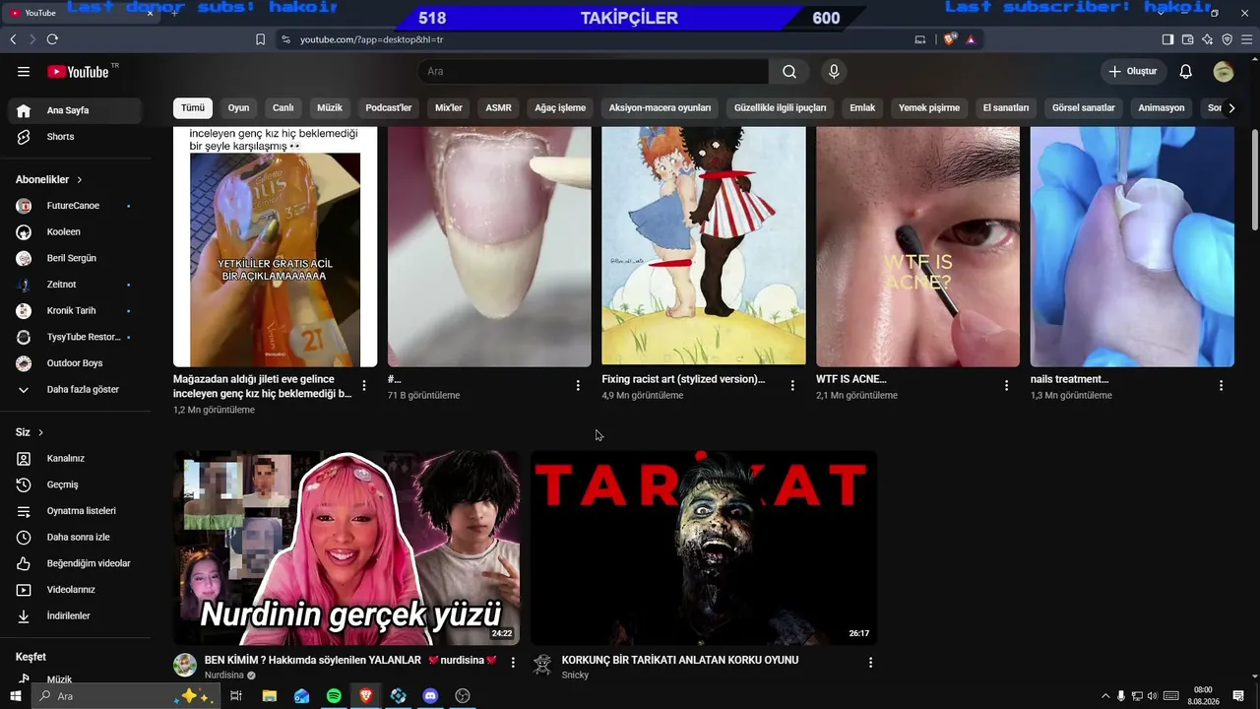Open Discord from the taskbar
Image resolution: width=1260 pixels, height=709 pixels.
click(x=430, y=696)
